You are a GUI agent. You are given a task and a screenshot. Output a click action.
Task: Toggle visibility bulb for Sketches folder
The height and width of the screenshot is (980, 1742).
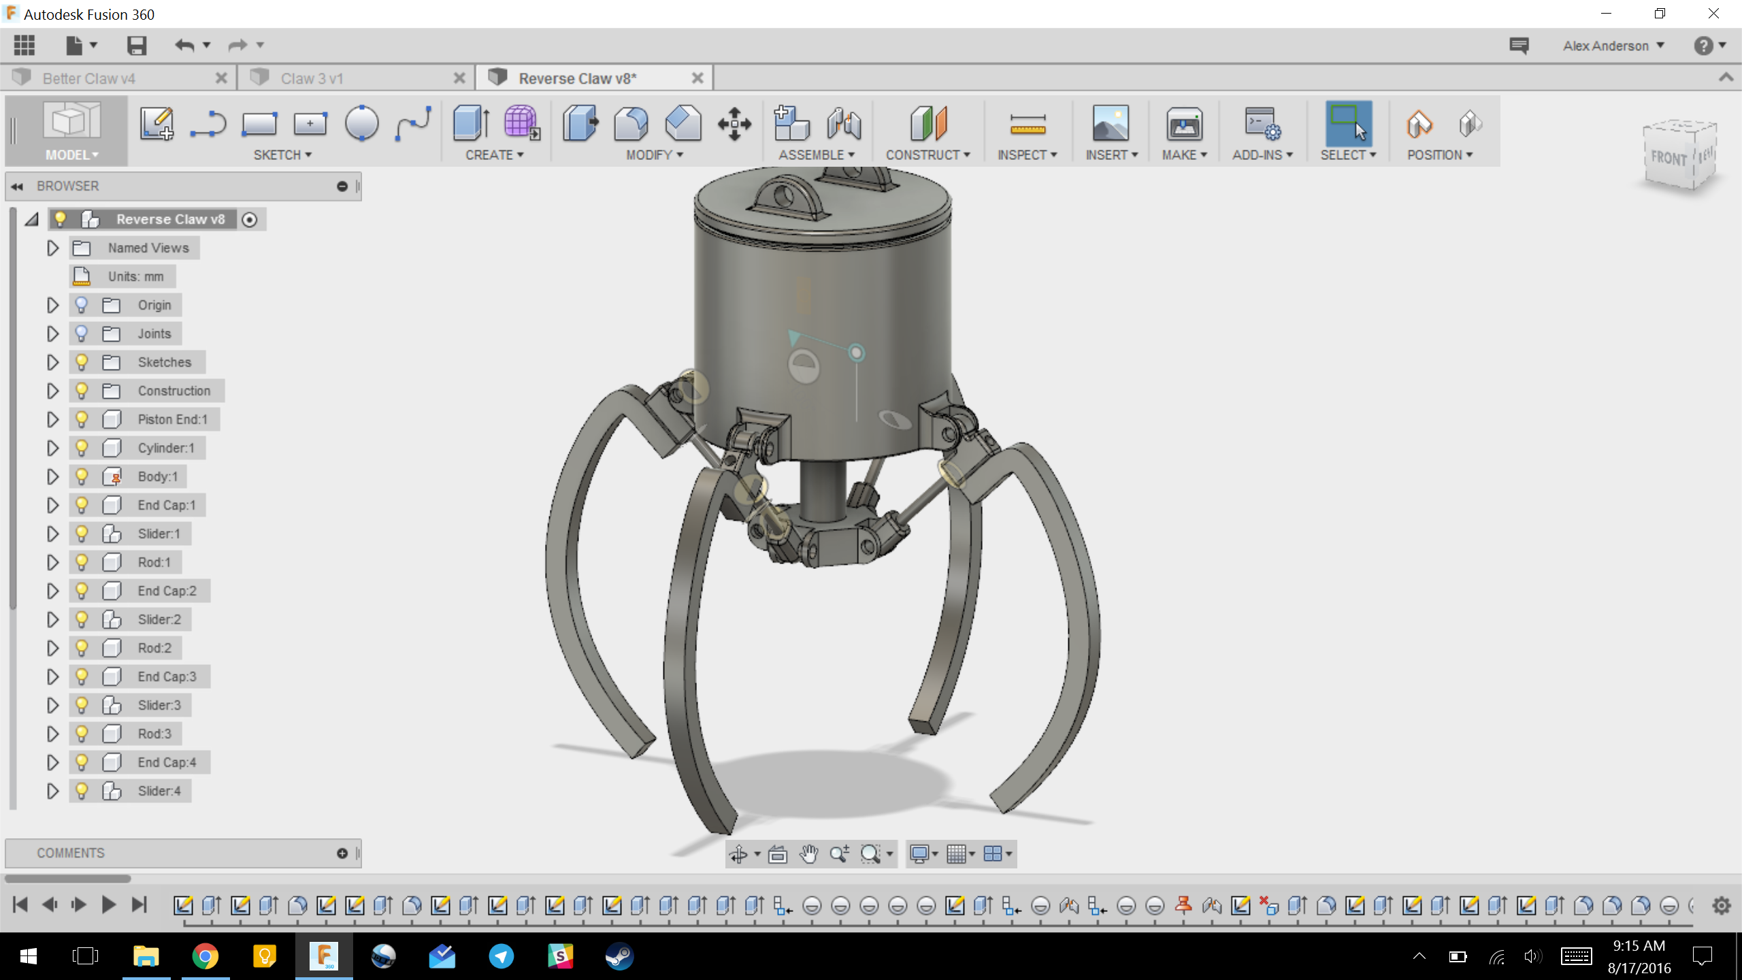[x=82, y=362]
